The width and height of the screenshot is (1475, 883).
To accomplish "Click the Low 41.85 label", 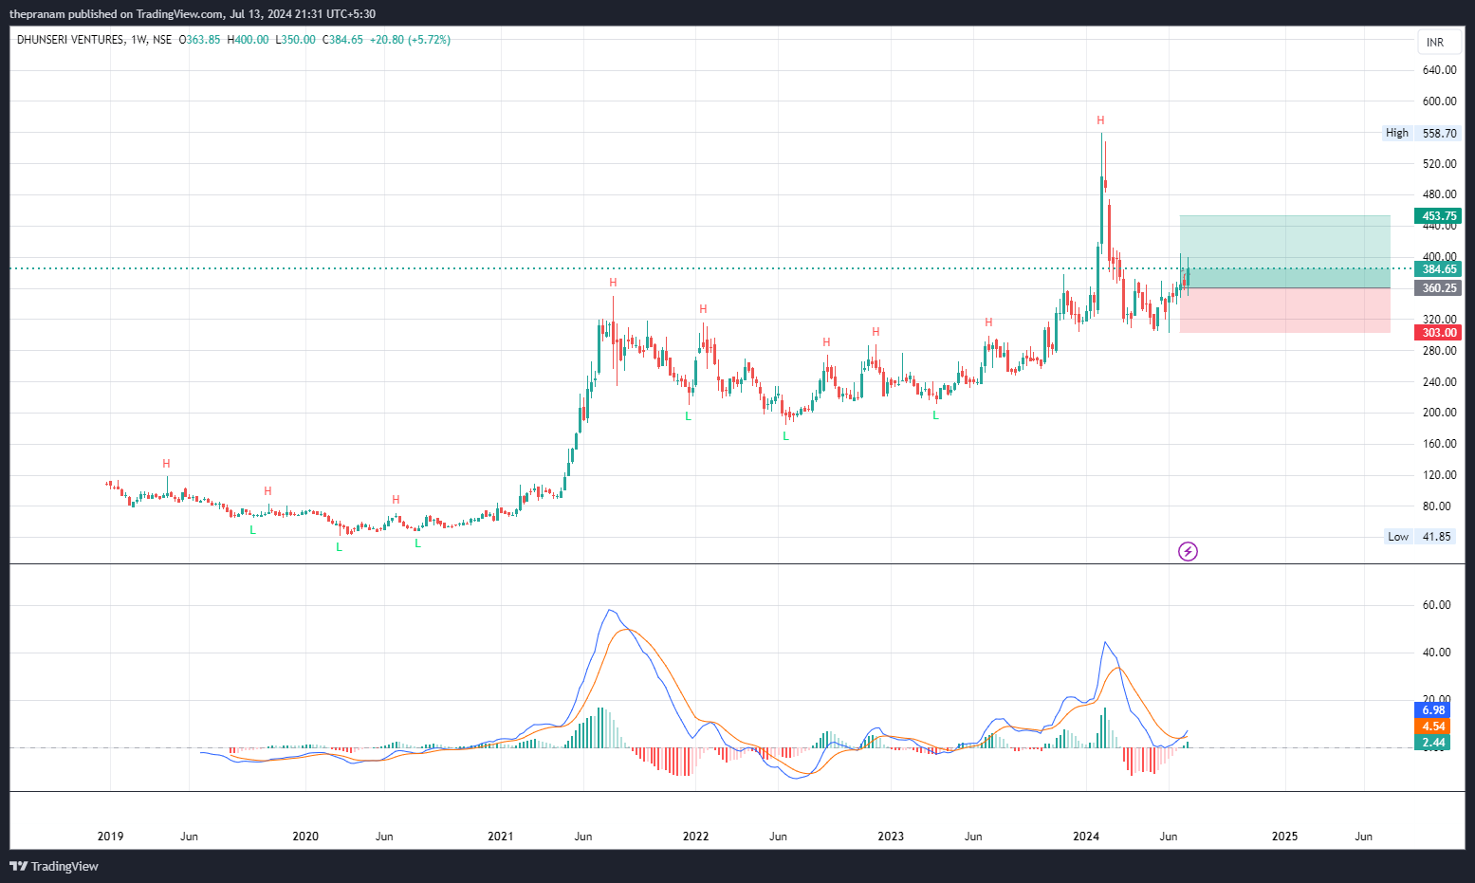I will (1421, 537).
